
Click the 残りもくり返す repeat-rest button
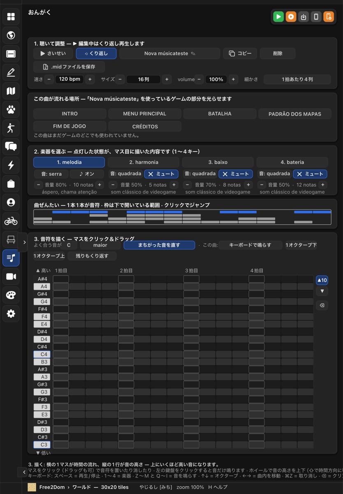tap(92, 256)
